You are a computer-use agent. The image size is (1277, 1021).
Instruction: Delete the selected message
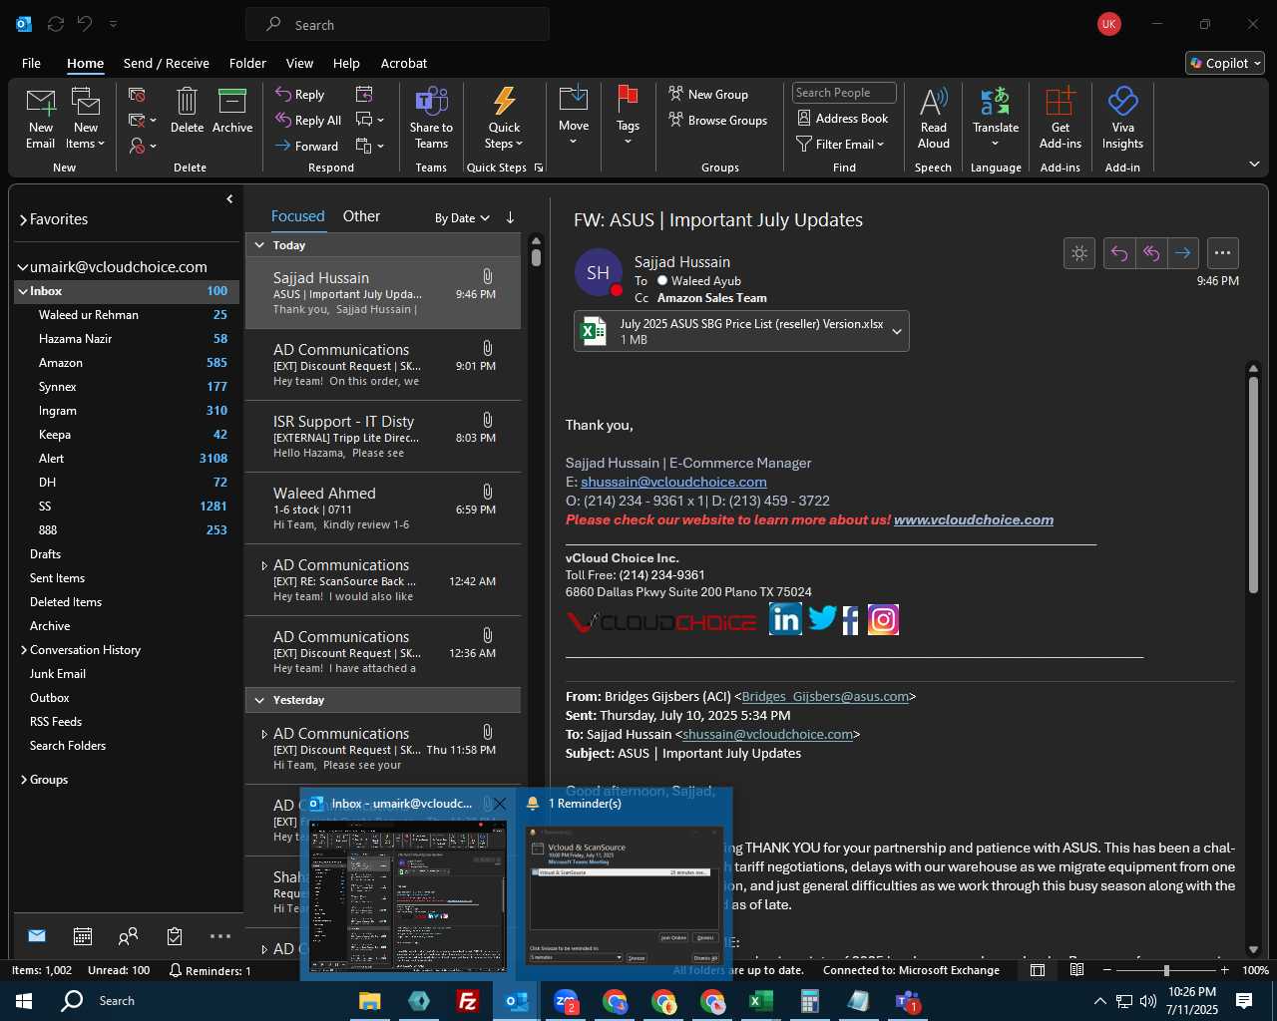187,110
